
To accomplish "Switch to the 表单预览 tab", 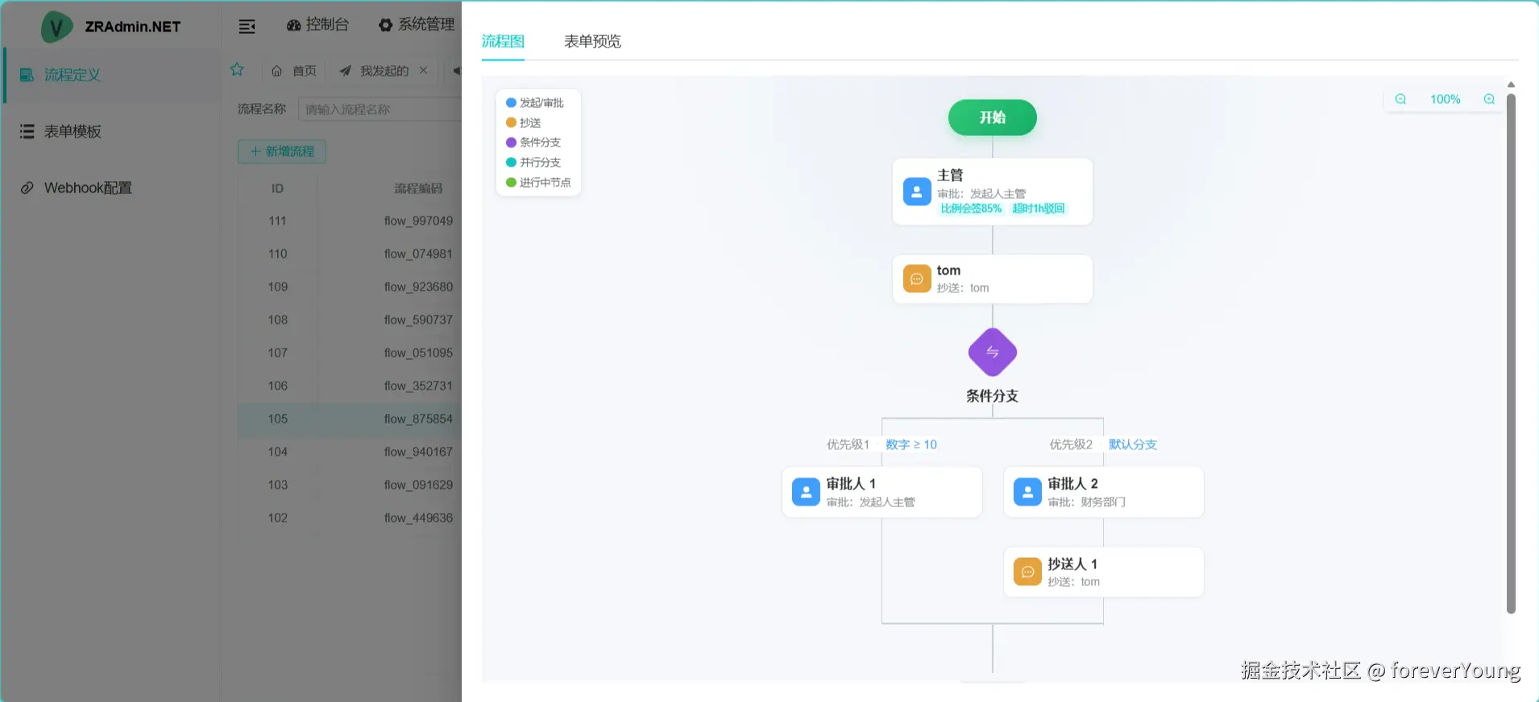I will click(592, 41).
